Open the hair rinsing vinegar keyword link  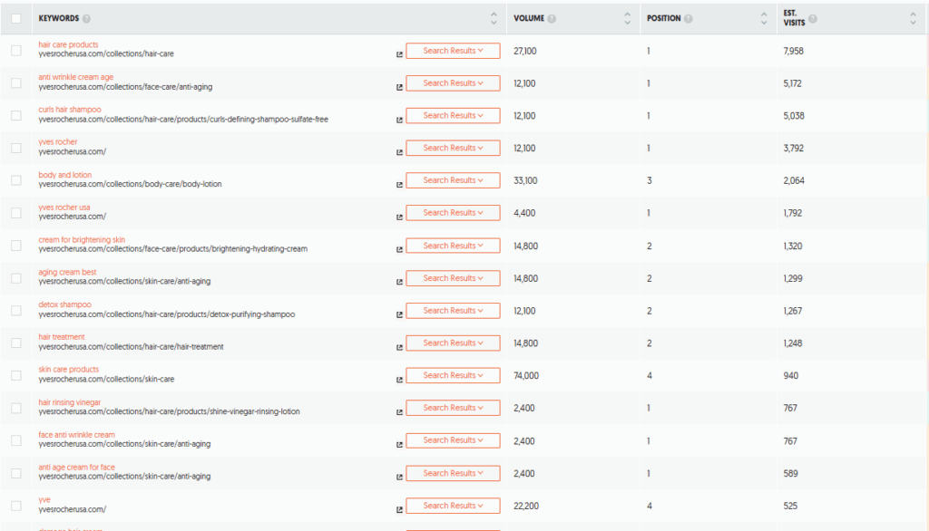(69, 402)
